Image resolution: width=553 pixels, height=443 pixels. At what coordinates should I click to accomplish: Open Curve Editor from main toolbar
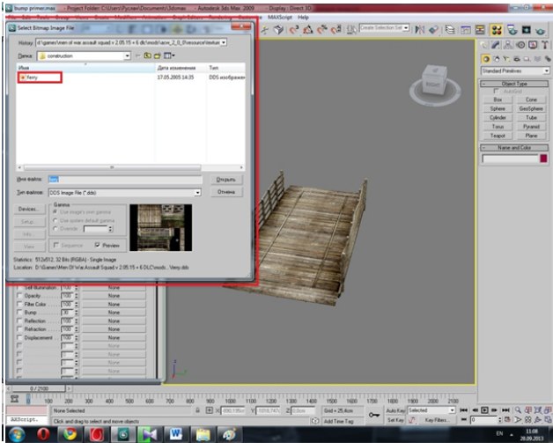(x=466, y=30)
